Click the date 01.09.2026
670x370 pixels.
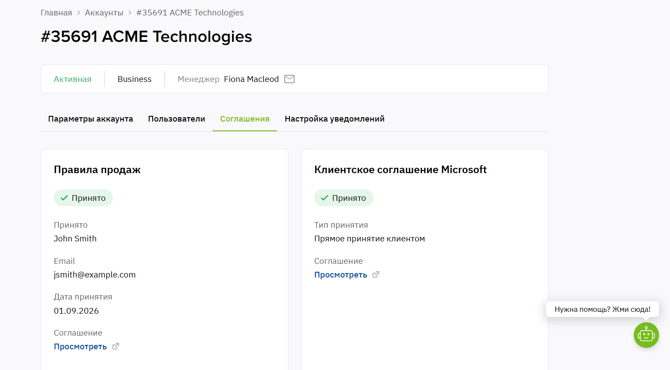click(76, 311)
